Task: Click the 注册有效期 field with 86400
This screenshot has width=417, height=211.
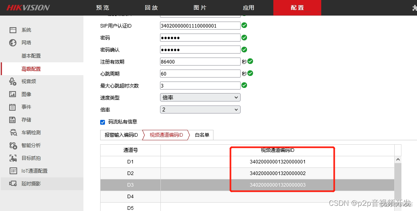Action: pyautogui.click(x=200, y=62)
